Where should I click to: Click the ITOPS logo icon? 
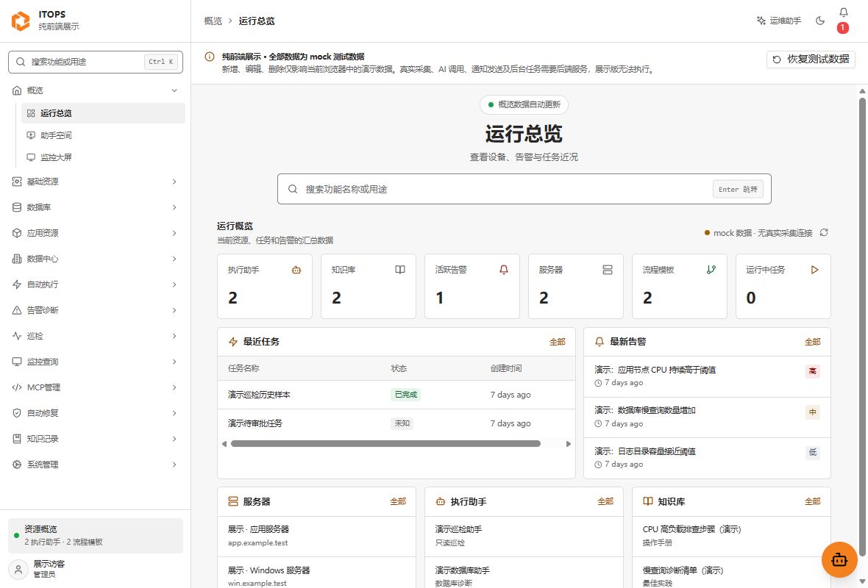21,21
